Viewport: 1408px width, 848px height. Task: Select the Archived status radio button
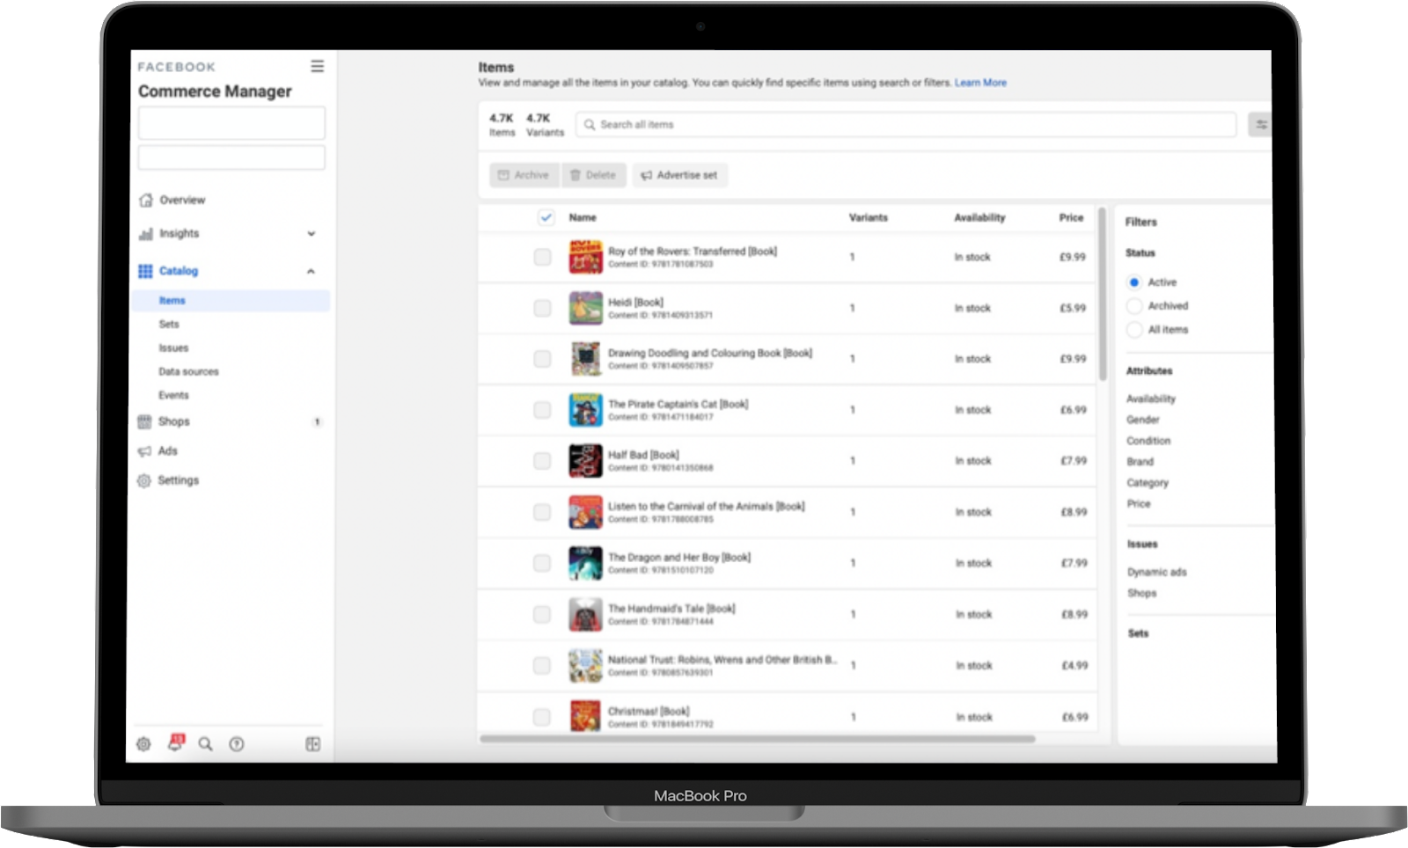pos(1134,306)
